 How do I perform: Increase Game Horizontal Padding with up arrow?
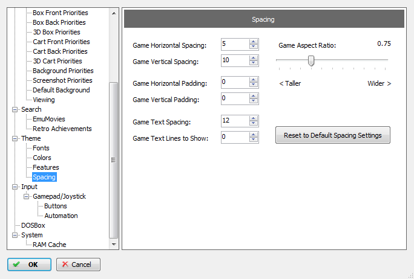pos(254,80)
